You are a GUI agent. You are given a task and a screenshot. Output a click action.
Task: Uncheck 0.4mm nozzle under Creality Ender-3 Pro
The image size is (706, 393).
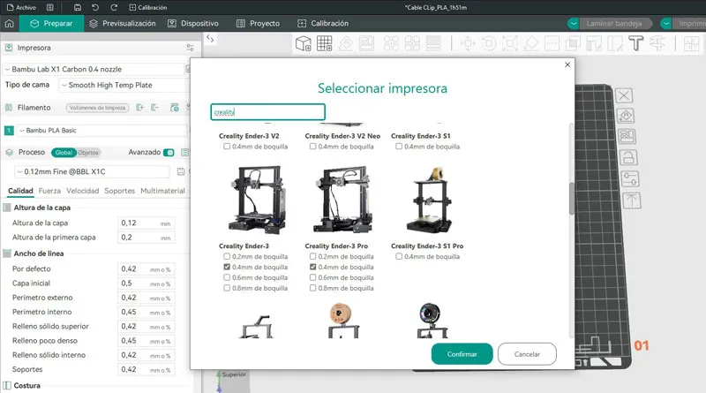[313, 267]
